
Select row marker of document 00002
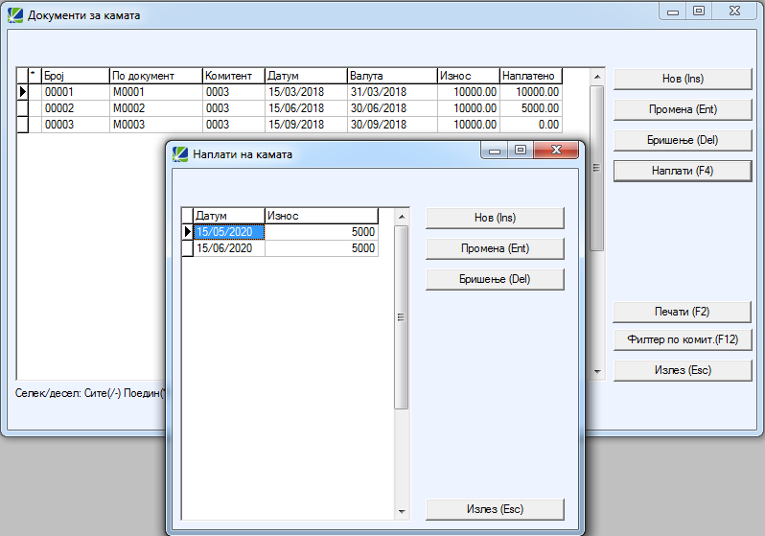pos(22,108)
